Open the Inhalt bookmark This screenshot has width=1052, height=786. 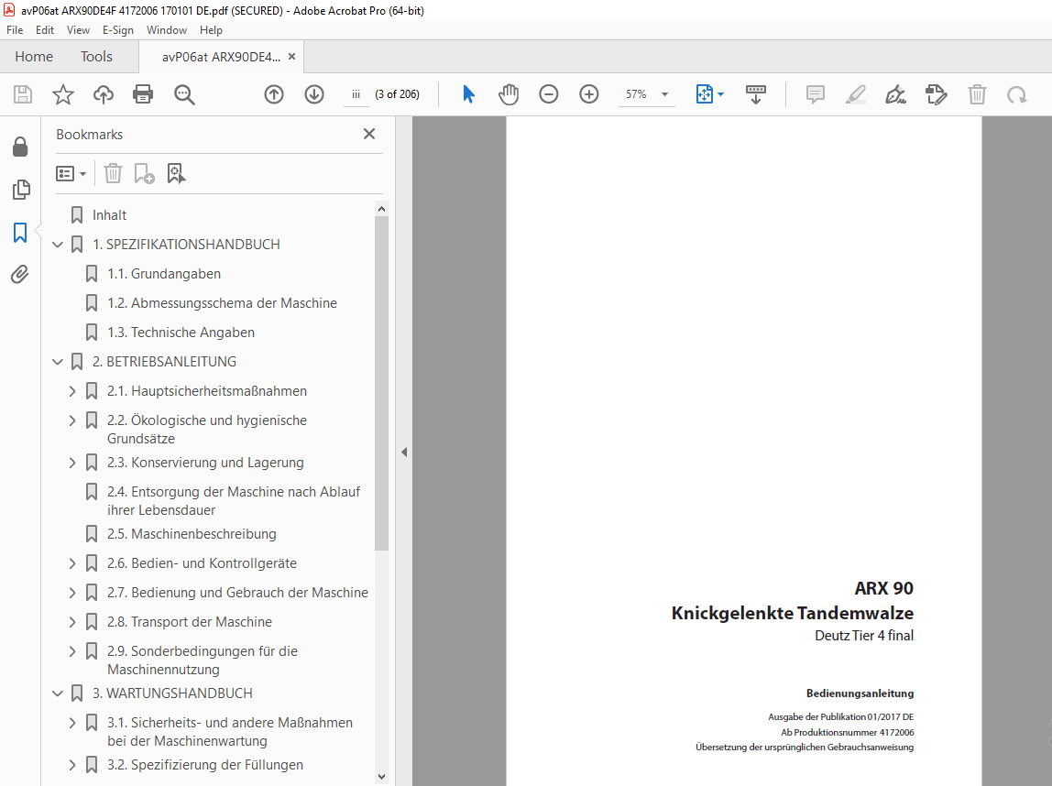click(x=109, y=215)
